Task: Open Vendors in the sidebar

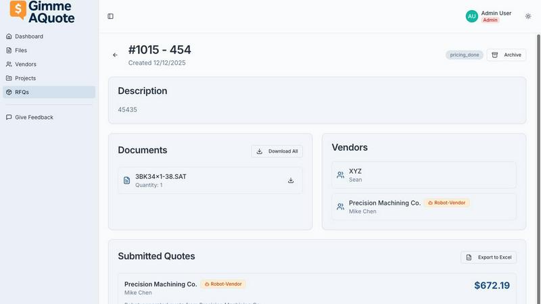Action: [49, 64]
